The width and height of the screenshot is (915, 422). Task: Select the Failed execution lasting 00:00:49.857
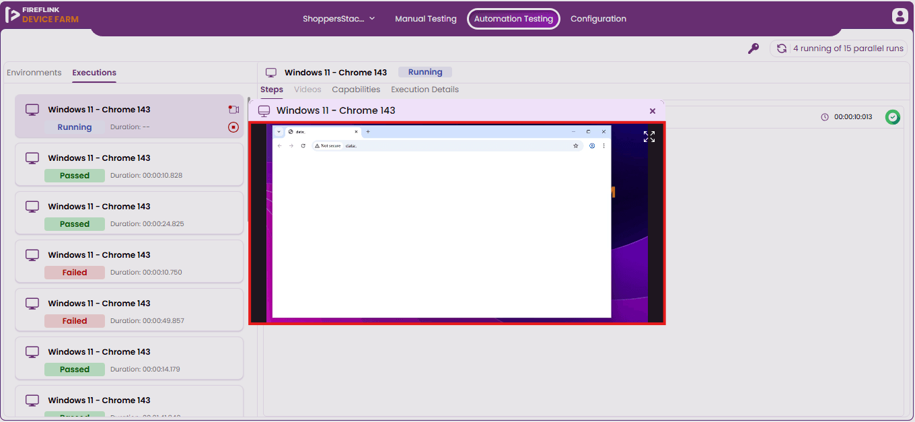pyautogui.click(x=129, y=310)
